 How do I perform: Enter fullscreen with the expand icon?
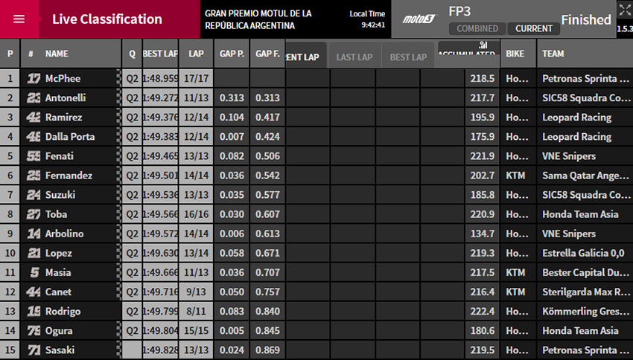(x=623, y=10)
